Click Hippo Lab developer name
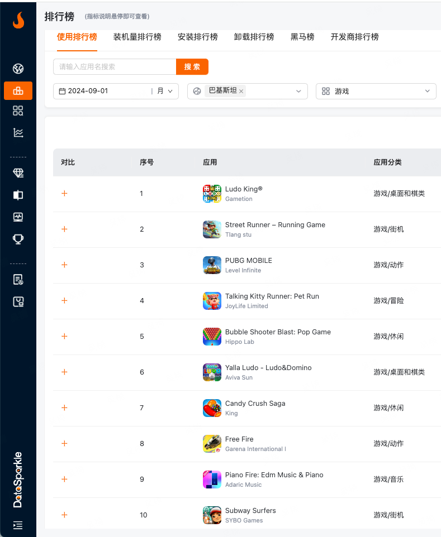The width and height of the screenshot is (441, 537). [240, 342]
